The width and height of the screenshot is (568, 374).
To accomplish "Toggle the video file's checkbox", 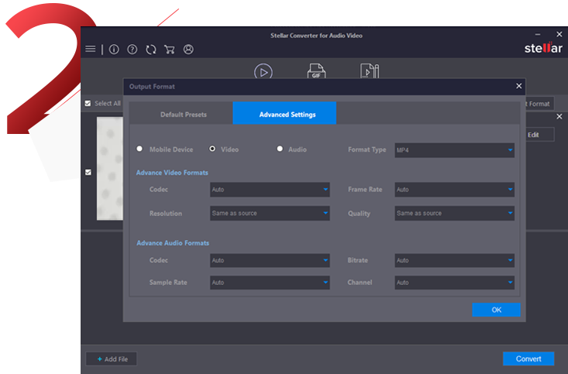I will (x=88, y=172).
